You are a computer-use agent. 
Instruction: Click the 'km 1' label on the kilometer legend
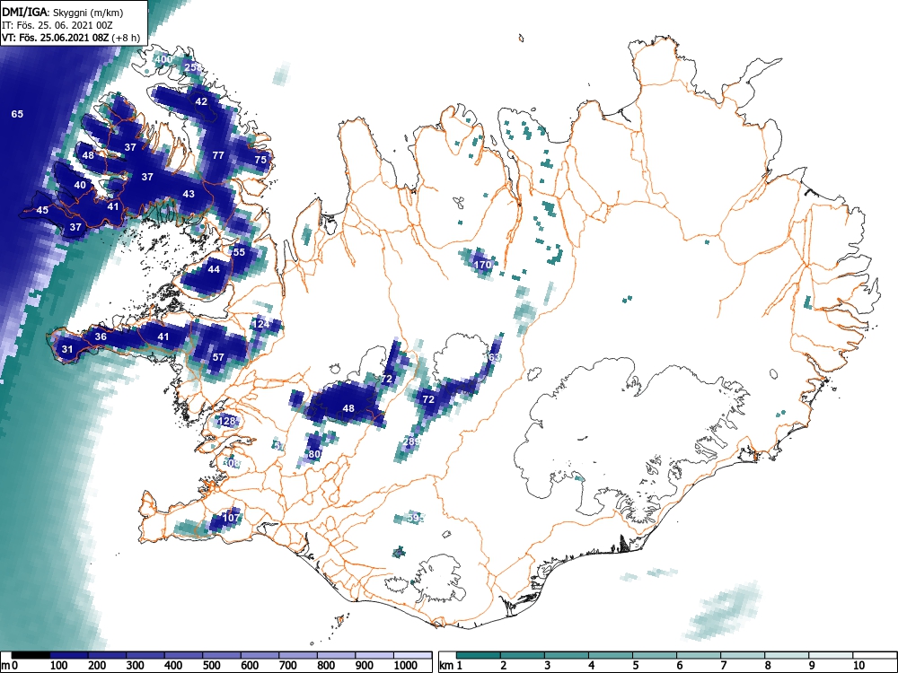[451, 666]
